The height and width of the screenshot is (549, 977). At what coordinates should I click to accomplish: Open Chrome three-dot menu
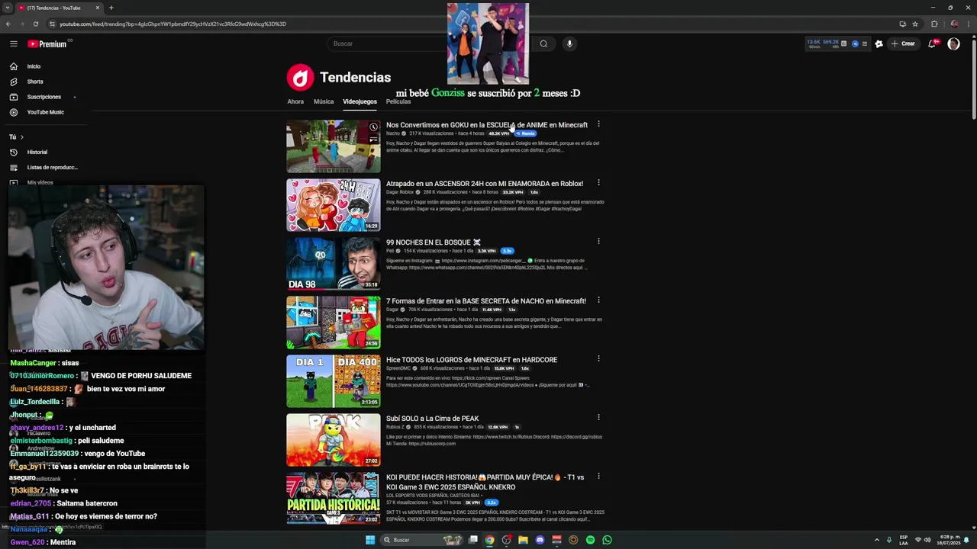(x=968, y=24)
